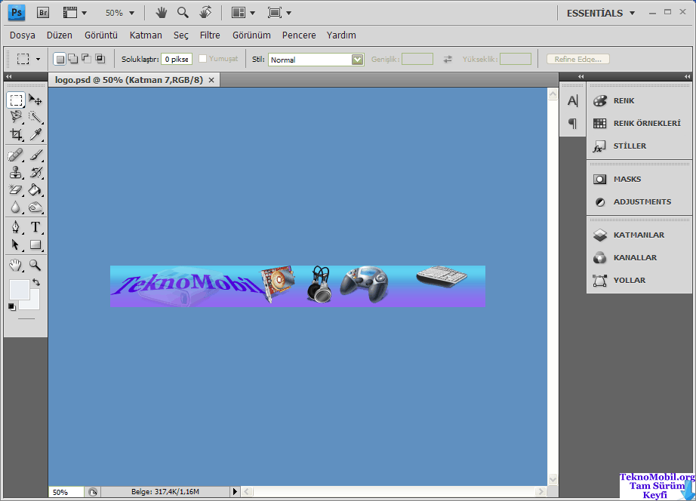Click the Refine Edge button

tap(577, 59)
